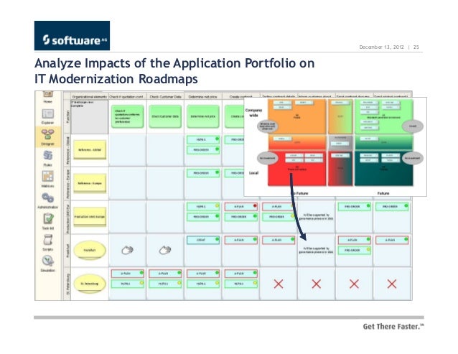
Task: Select the Check if quotation conforms function box
Action: point(127,116)
